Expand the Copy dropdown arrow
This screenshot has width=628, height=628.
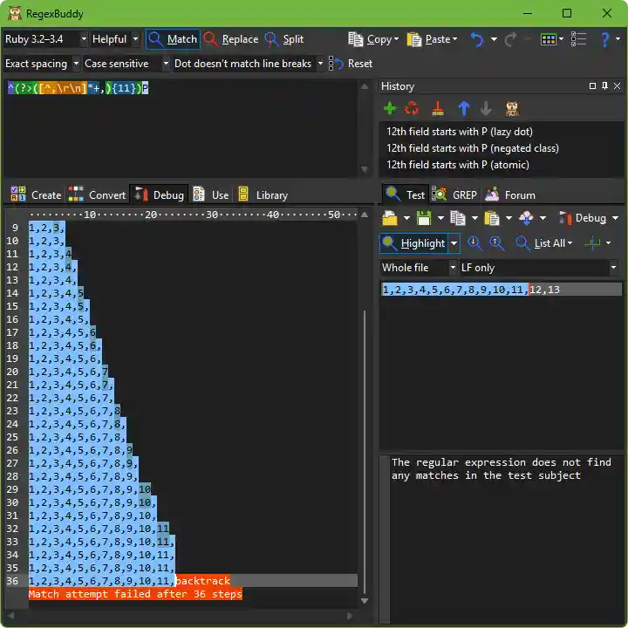click(x=396, y=39)
